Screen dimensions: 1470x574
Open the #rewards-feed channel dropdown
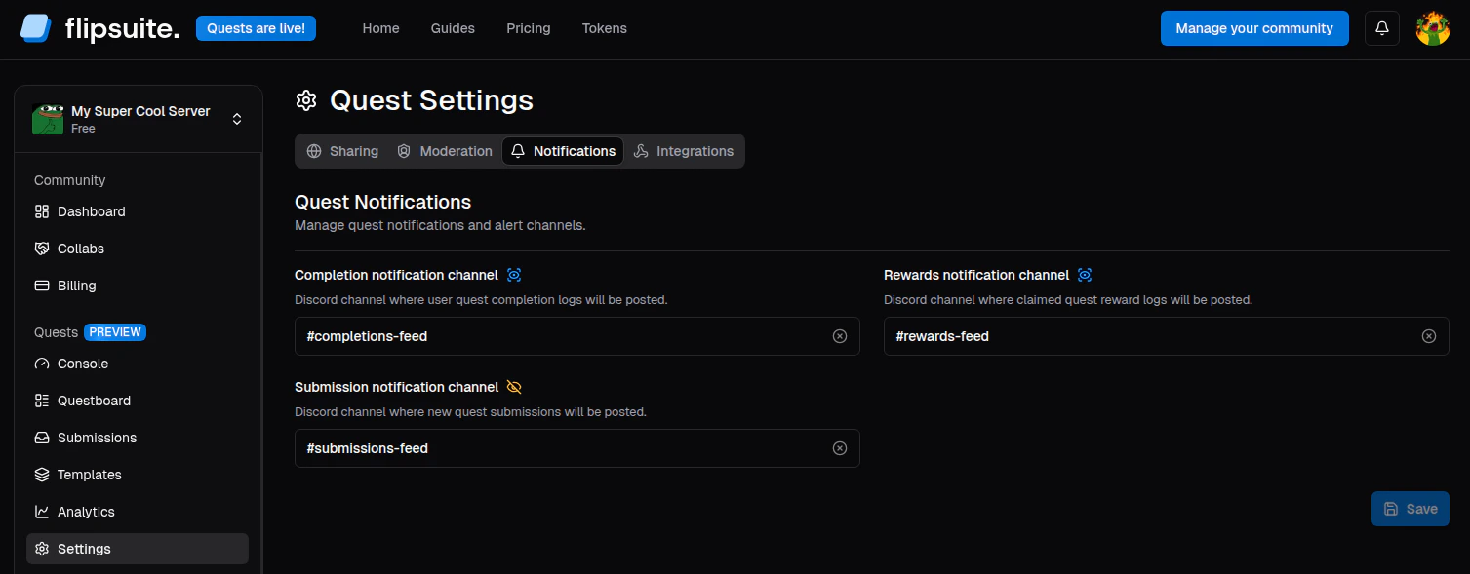(1167, 336)
